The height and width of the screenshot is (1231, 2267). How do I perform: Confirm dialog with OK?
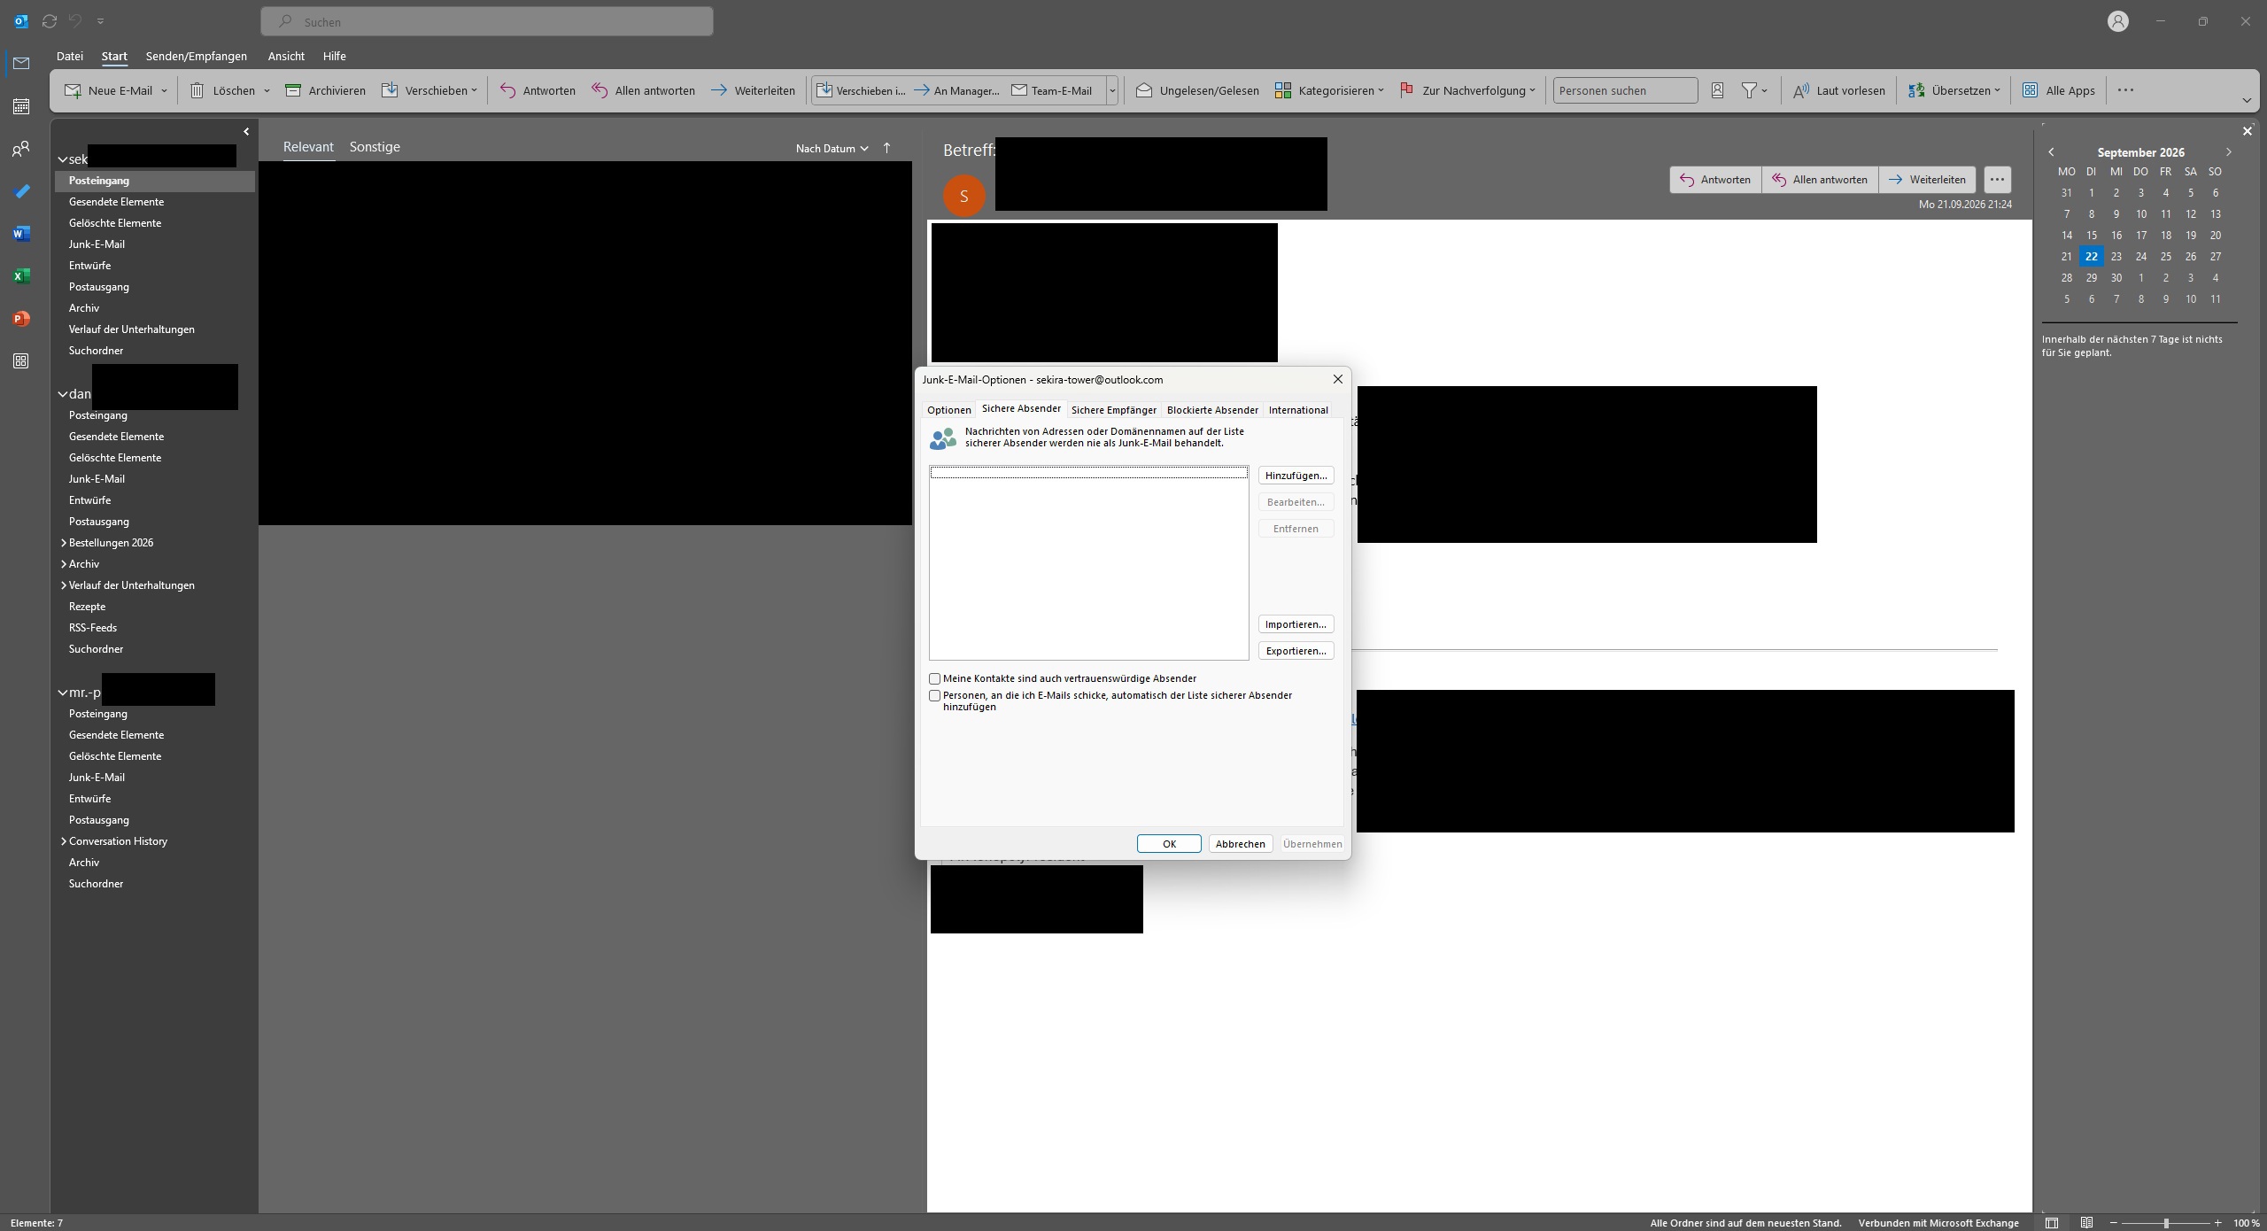pyautogui.click(x=1169, y=844)
